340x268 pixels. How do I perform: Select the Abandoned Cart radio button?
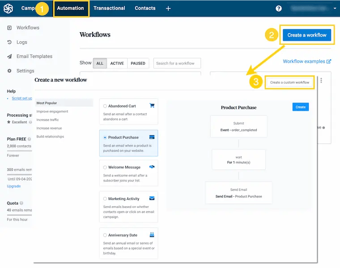click(105, 106)
